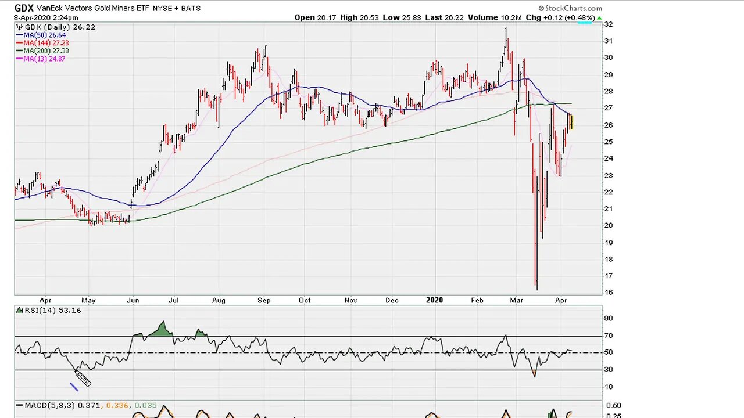Click the 2020 year label on time axis
The image size is (744, 418).
pos(434,300)
